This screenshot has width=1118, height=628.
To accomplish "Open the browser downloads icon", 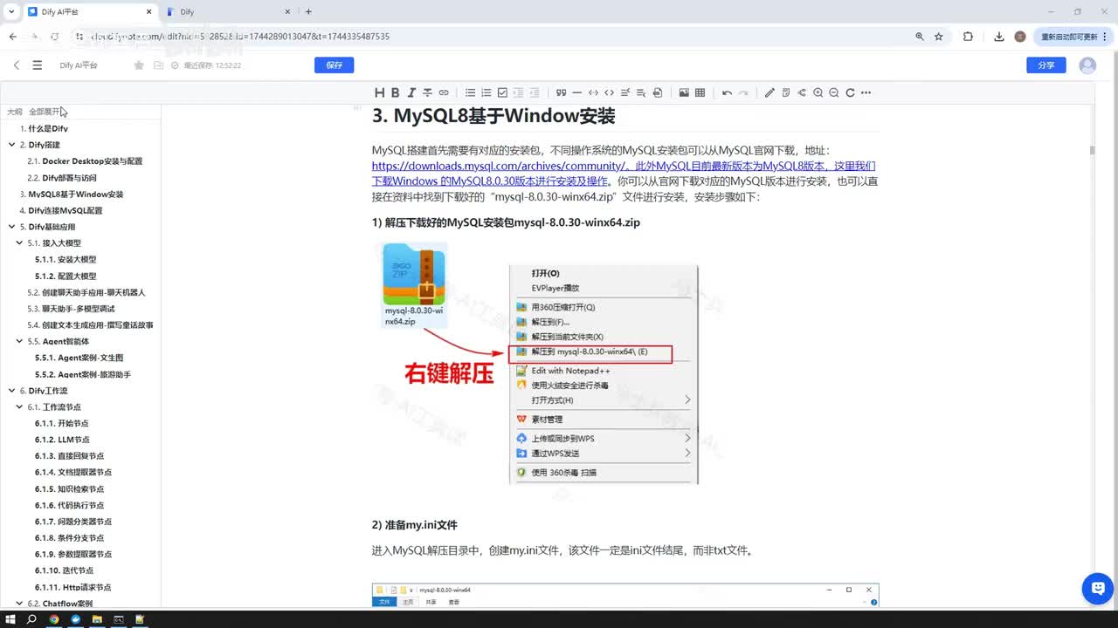I will 999,37.
